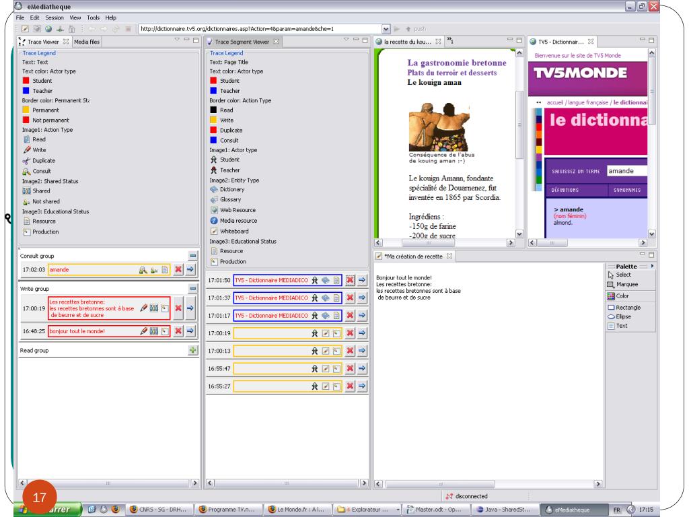Image resolution: width=689 pixels, height=517 pixels.
Task: Delete the 17:00:19 Write group entry
Action: point(178,308)
